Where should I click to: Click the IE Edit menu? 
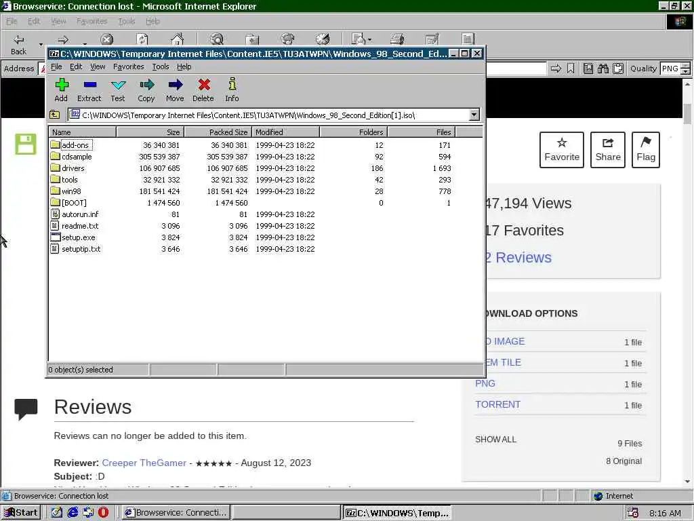34,21
